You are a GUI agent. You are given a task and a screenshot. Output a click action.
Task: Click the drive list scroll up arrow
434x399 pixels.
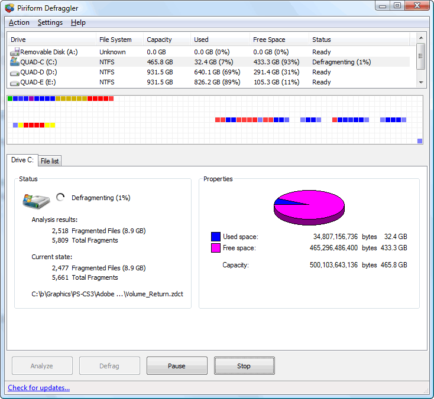[x=421, y=38]
